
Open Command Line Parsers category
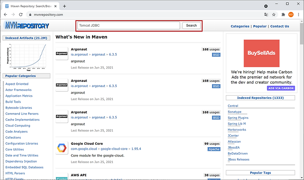pos(22,114)
